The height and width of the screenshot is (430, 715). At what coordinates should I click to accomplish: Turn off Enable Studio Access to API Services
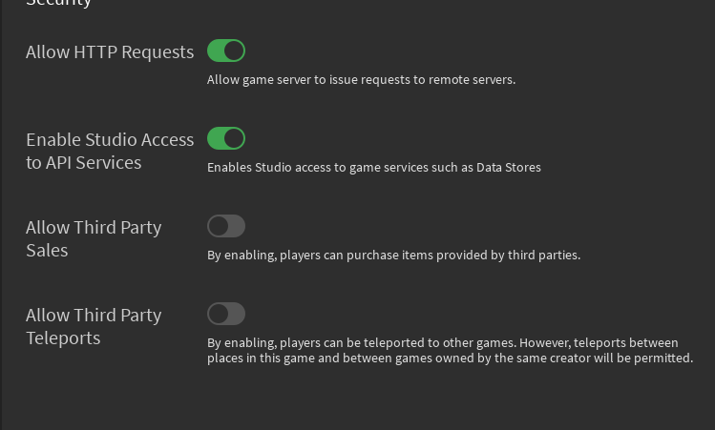[x=226, y=138]
